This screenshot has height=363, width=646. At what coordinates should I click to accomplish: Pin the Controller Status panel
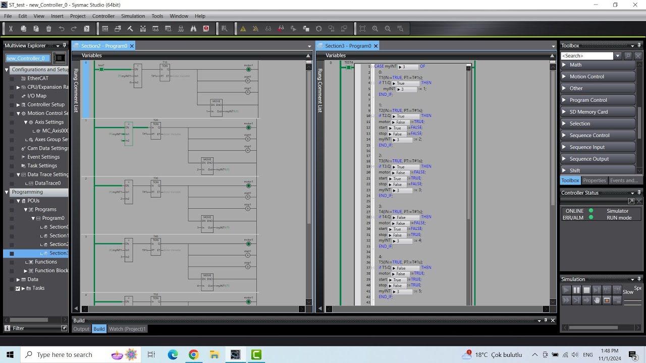coord(638,193)
